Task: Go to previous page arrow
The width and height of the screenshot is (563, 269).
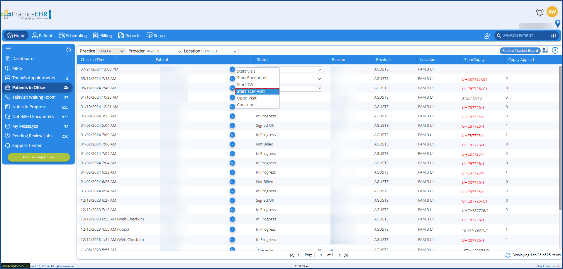Action: coord(299,255)
